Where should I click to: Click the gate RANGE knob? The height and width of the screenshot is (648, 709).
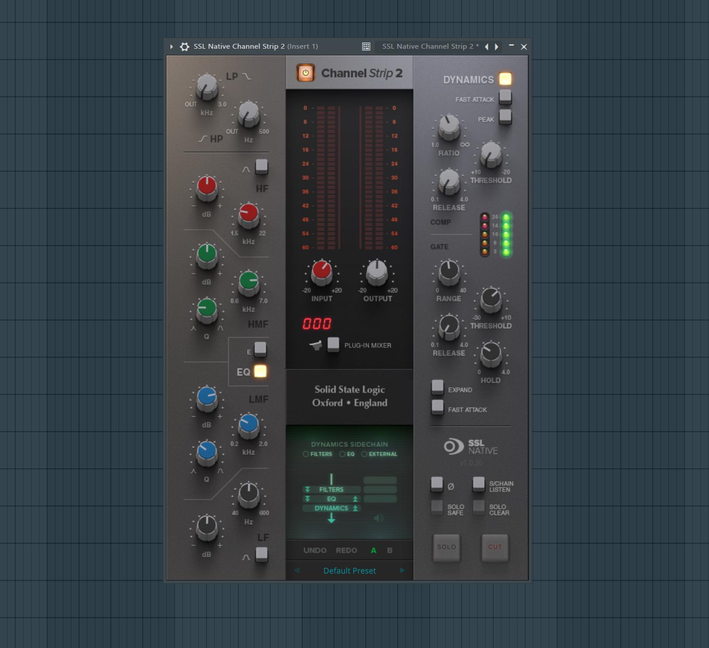(x=449, y=272)
